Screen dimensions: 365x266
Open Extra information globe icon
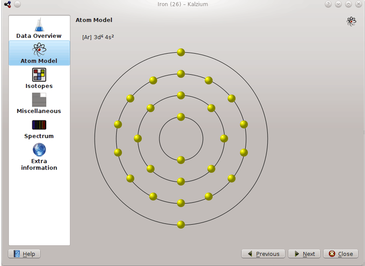pos(39,149)
